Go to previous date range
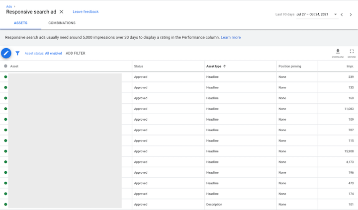This screenshot has height=210, width=358. 342,14
